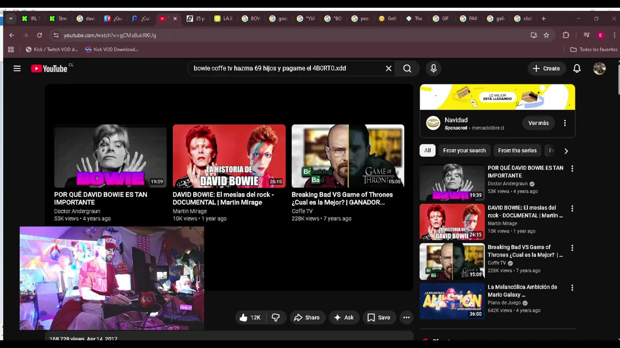
Task: Select the From the series chip
Action: [517, 151]
